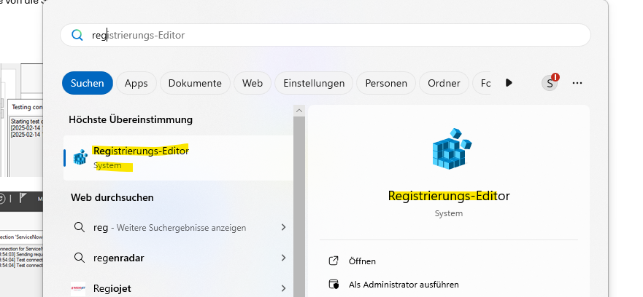Select the Einstellungen filter tab

click(x=314, y=83)
